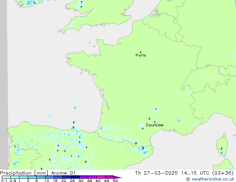Pick the 10–15 mm blue legend swatch

[x=50, y=177]
